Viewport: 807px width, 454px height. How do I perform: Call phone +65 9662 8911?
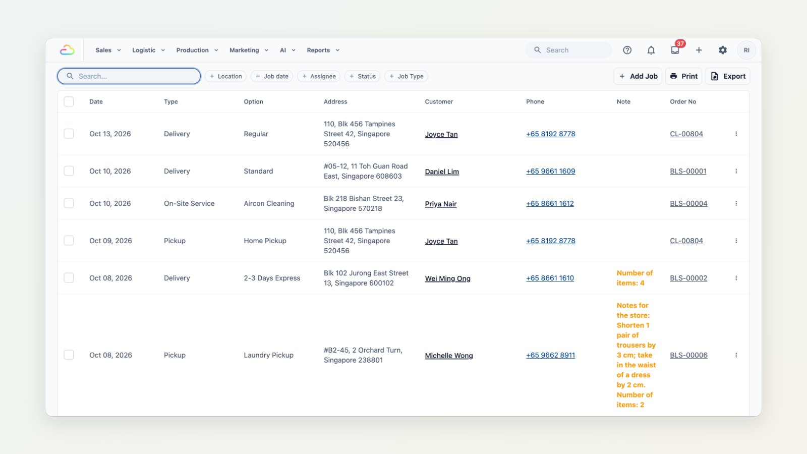tap(550, 355)
